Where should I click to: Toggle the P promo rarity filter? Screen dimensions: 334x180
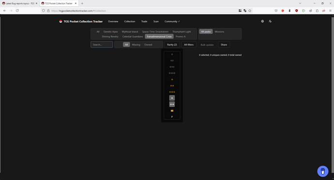click(x=172, y=117)
